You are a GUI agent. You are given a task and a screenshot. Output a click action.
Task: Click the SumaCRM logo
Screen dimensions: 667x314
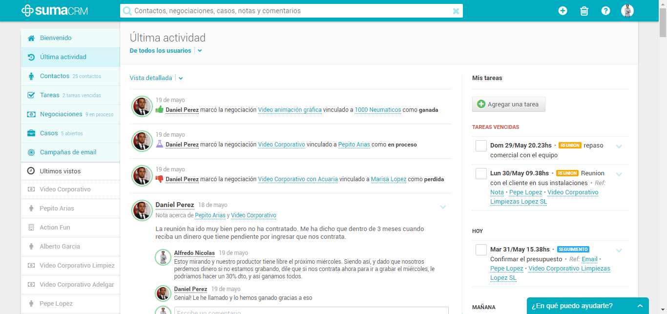(x=55, y=10)
